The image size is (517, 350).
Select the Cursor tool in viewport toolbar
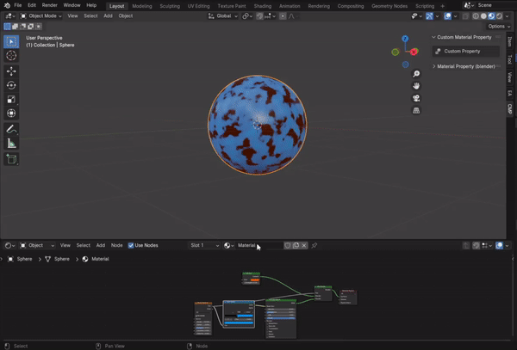pos(11,55)
